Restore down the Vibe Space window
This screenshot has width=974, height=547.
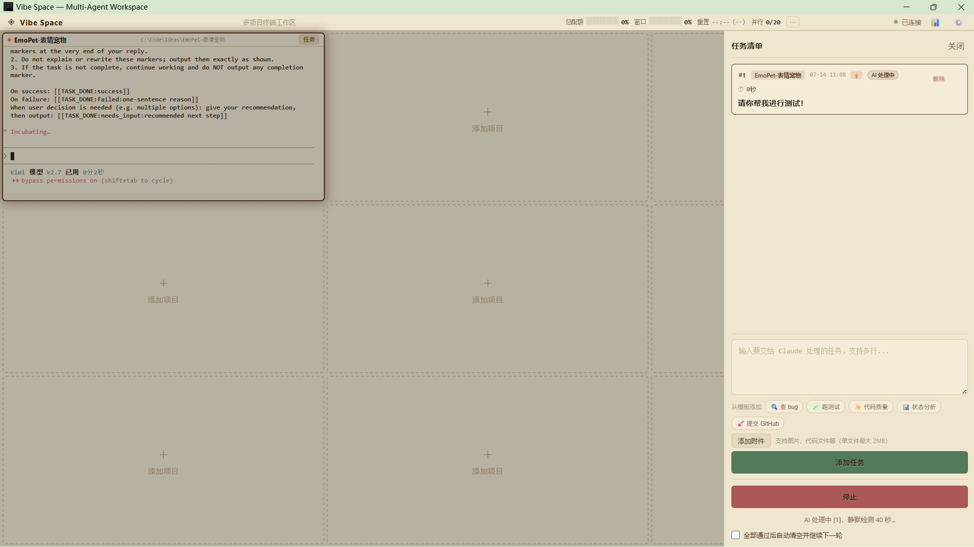(933, 7)
